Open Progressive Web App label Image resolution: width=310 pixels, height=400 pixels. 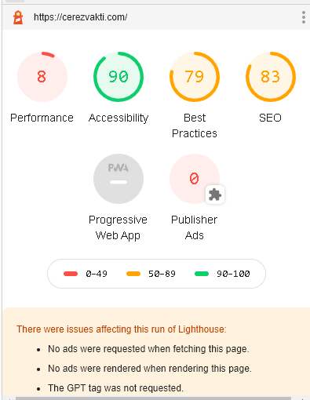tap(118, 227)
